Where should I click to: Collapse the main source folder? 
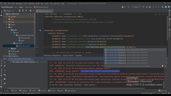9,30
